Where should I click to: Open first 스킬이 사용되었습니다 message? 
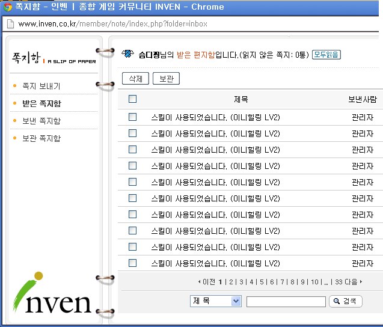point(215,117)
